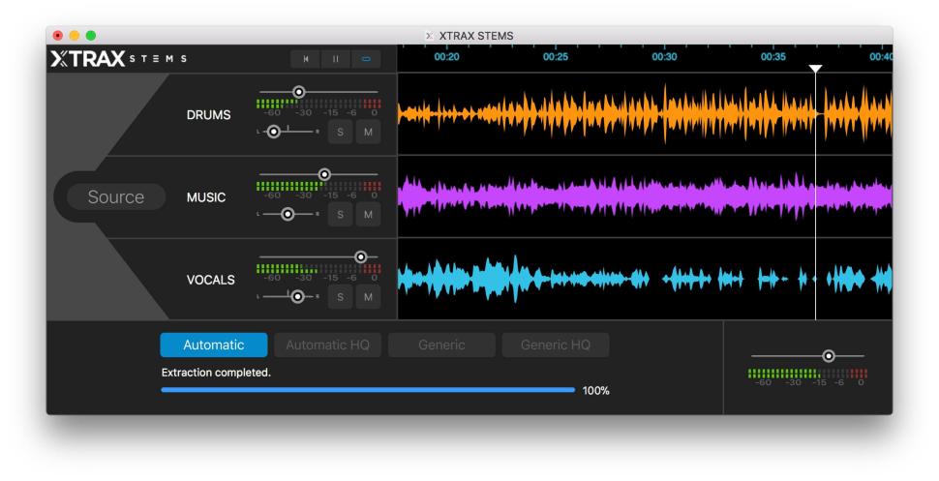Select the Automatic extraction mode
The image size is (939, 481).
[214, 346]
